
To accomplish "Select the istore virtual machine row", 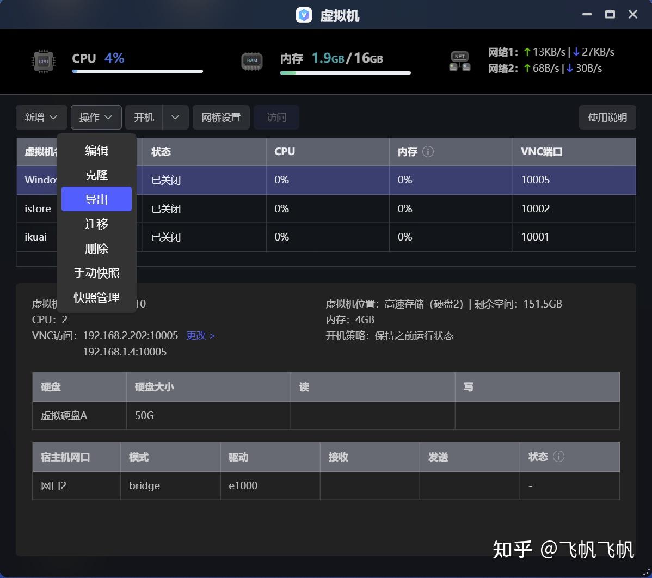I will coord(37,208).
